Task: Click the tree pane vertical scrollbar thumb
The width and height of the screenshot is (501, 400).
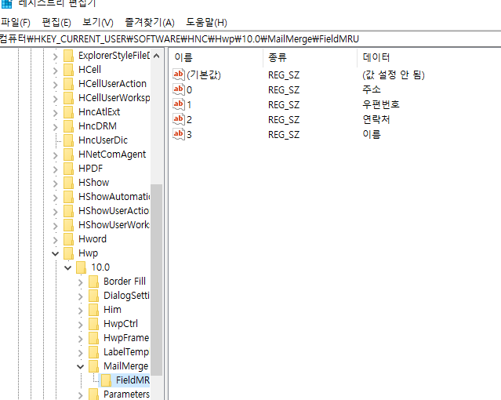Action: (156, 280)
